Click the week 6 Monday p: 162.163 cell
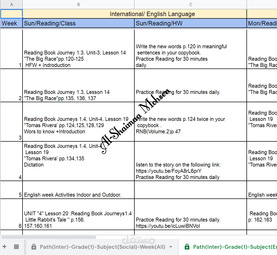The height and width of the screenshot is (255, 277). 262,215
